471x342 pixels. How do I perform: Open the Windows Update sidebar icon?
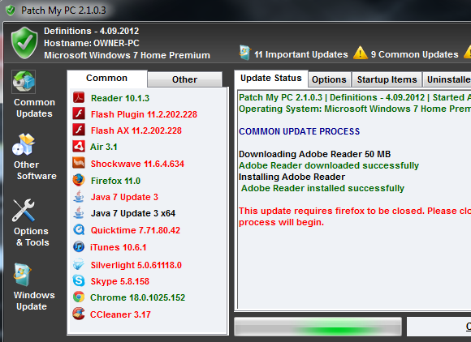[22, 275]
